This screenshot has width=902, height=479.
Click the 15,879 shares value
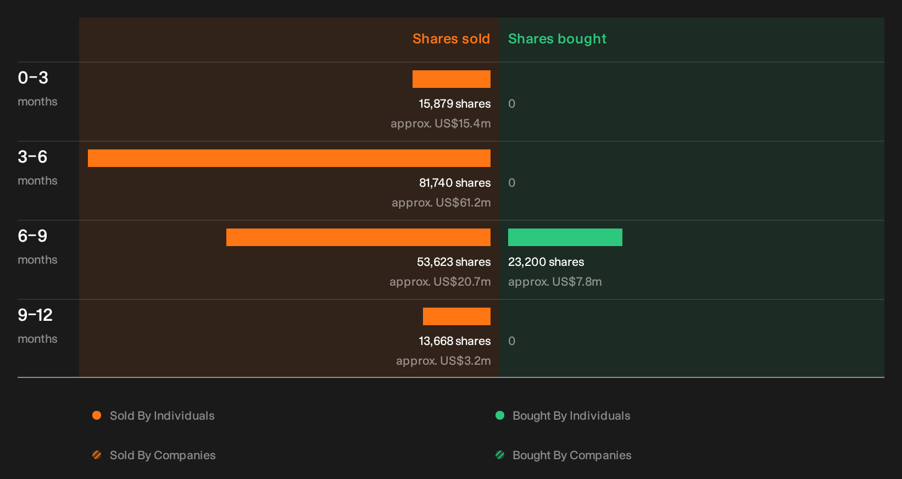tap(455, 104)
